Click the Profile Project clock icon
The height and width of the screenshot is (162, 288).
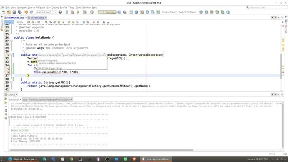92,12
